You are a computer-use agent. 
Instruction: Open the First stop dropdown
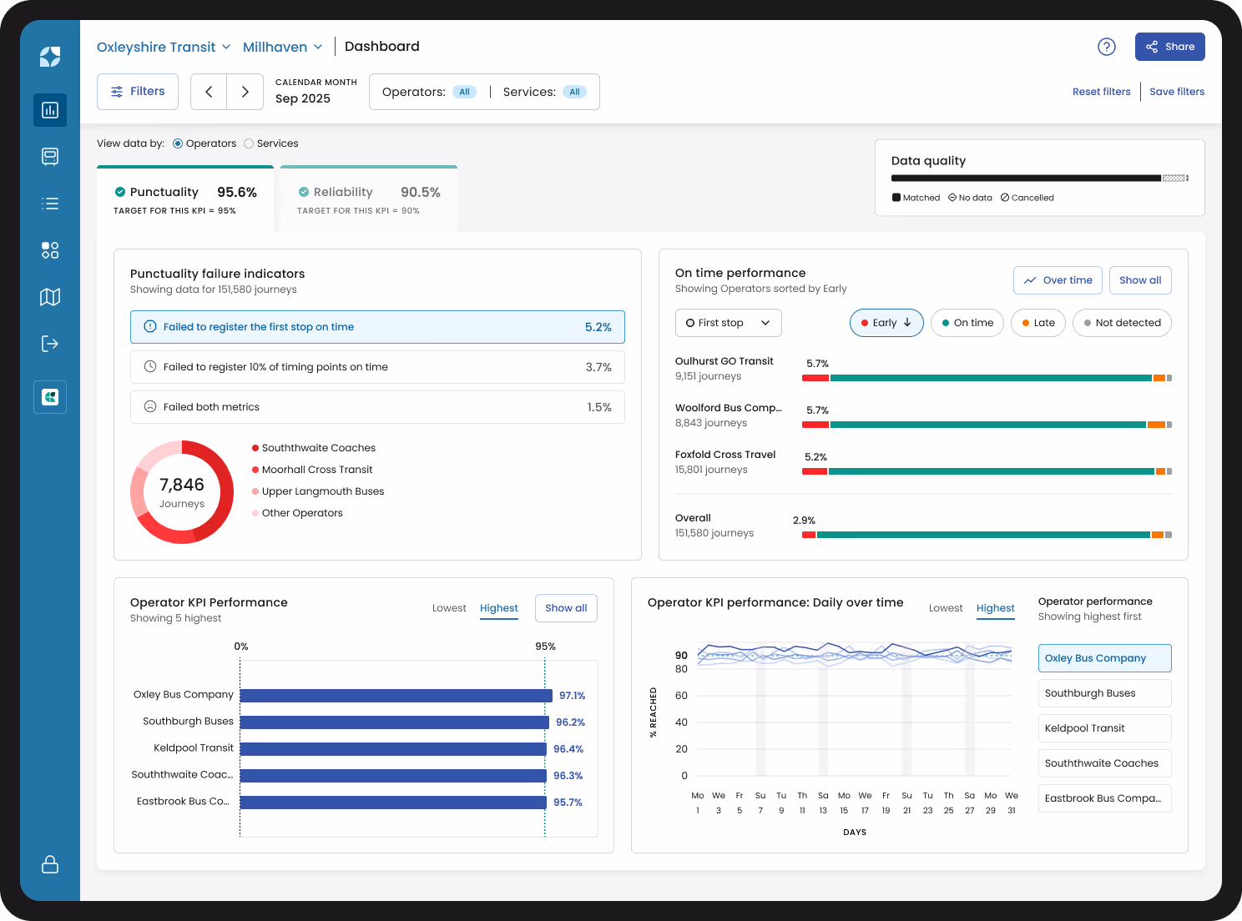727,323
